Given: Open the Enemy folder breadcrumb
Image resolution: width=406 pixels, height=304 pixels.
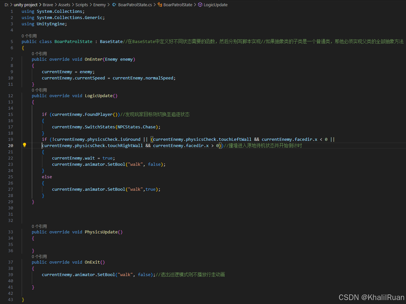Looking at the screenshot, I should (x=99, y=5).
